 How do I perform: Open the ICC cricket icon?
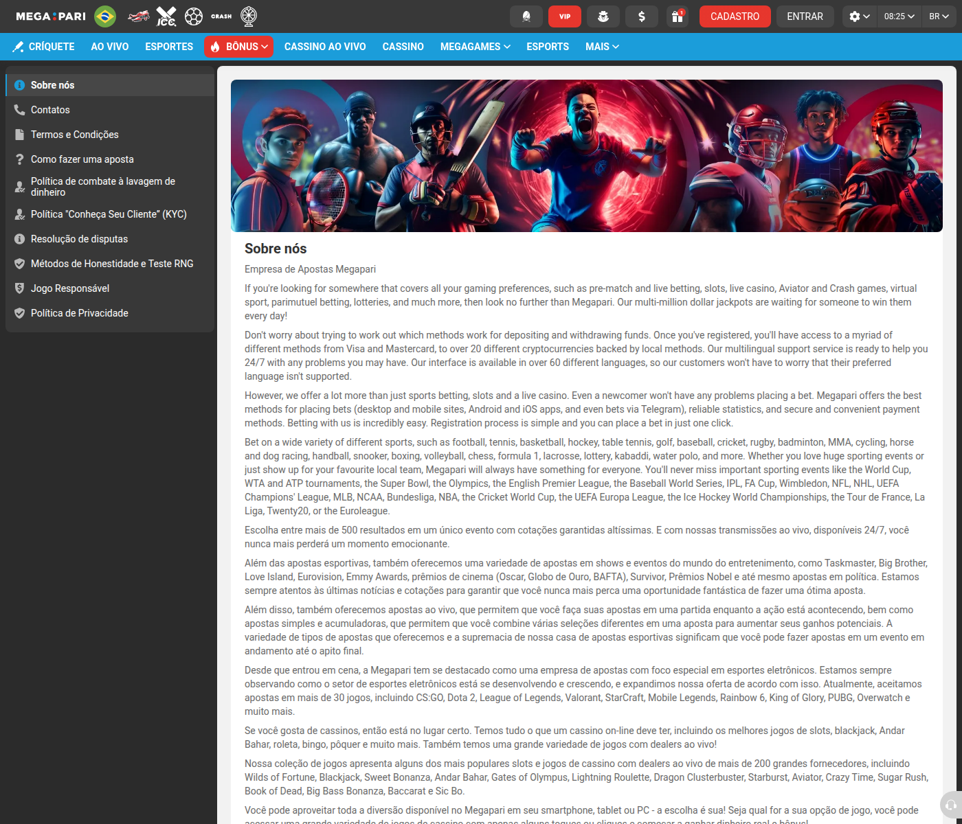coord(166,16)
